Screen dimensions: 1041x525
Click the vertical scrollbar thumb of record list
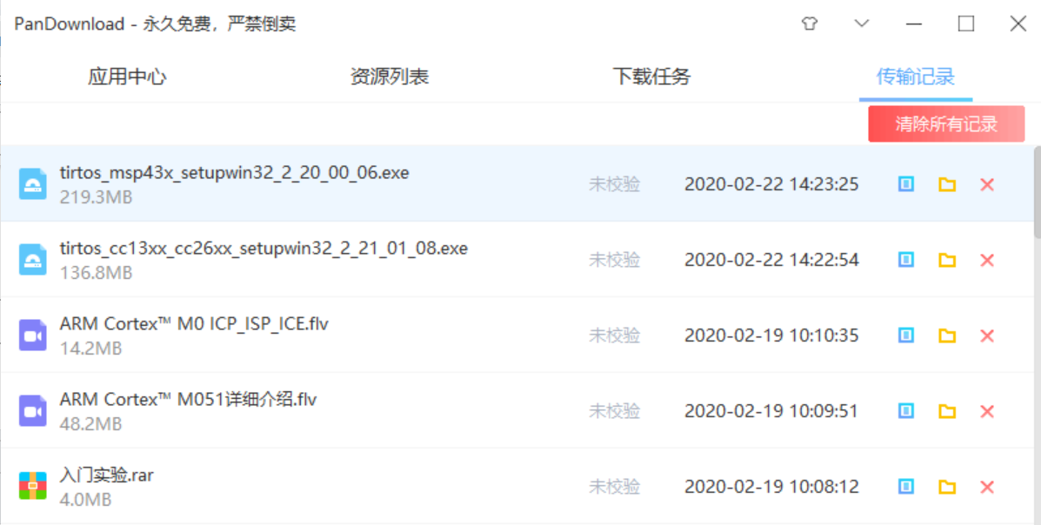click(1038, 192)
